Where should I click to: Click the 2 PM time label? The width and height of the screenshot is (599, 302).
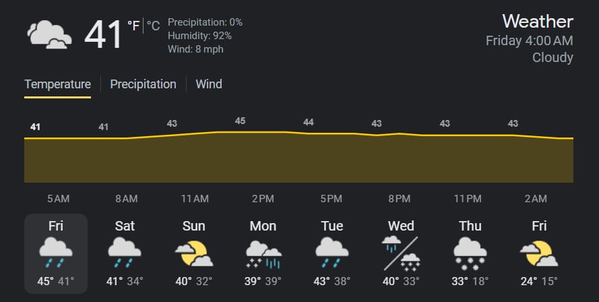[263, 199]
